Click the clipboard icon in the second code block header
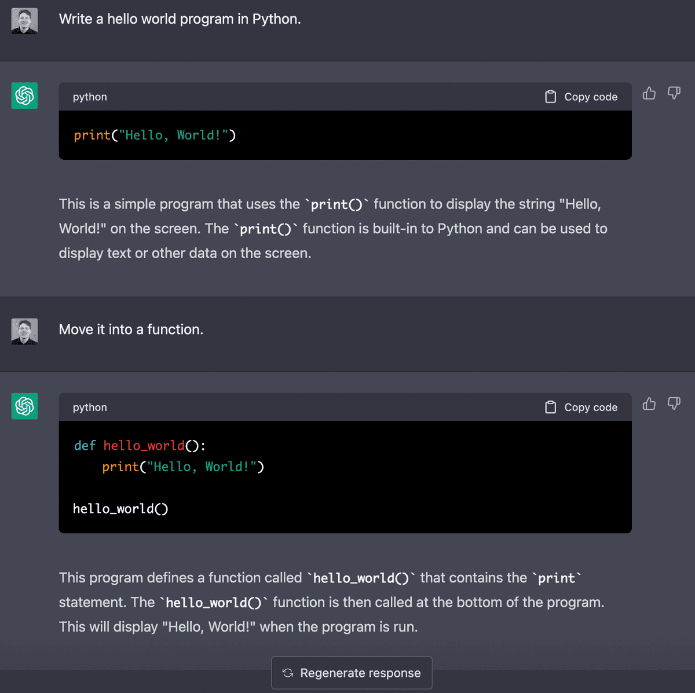 [x=550, y=406]
